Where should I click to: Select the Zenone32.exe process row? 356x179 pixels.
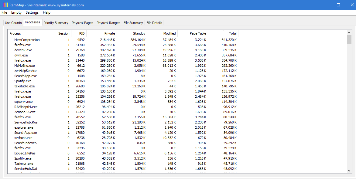[x=123, y=112]
